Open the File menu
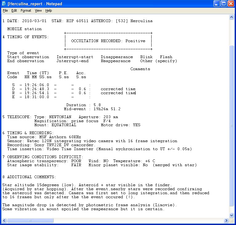 (x=5, y=10)
